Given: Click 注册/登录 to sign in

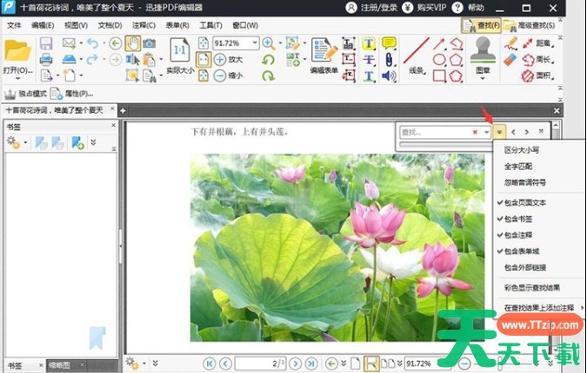Looking at the screenshot, I should [x=371, y=8].
